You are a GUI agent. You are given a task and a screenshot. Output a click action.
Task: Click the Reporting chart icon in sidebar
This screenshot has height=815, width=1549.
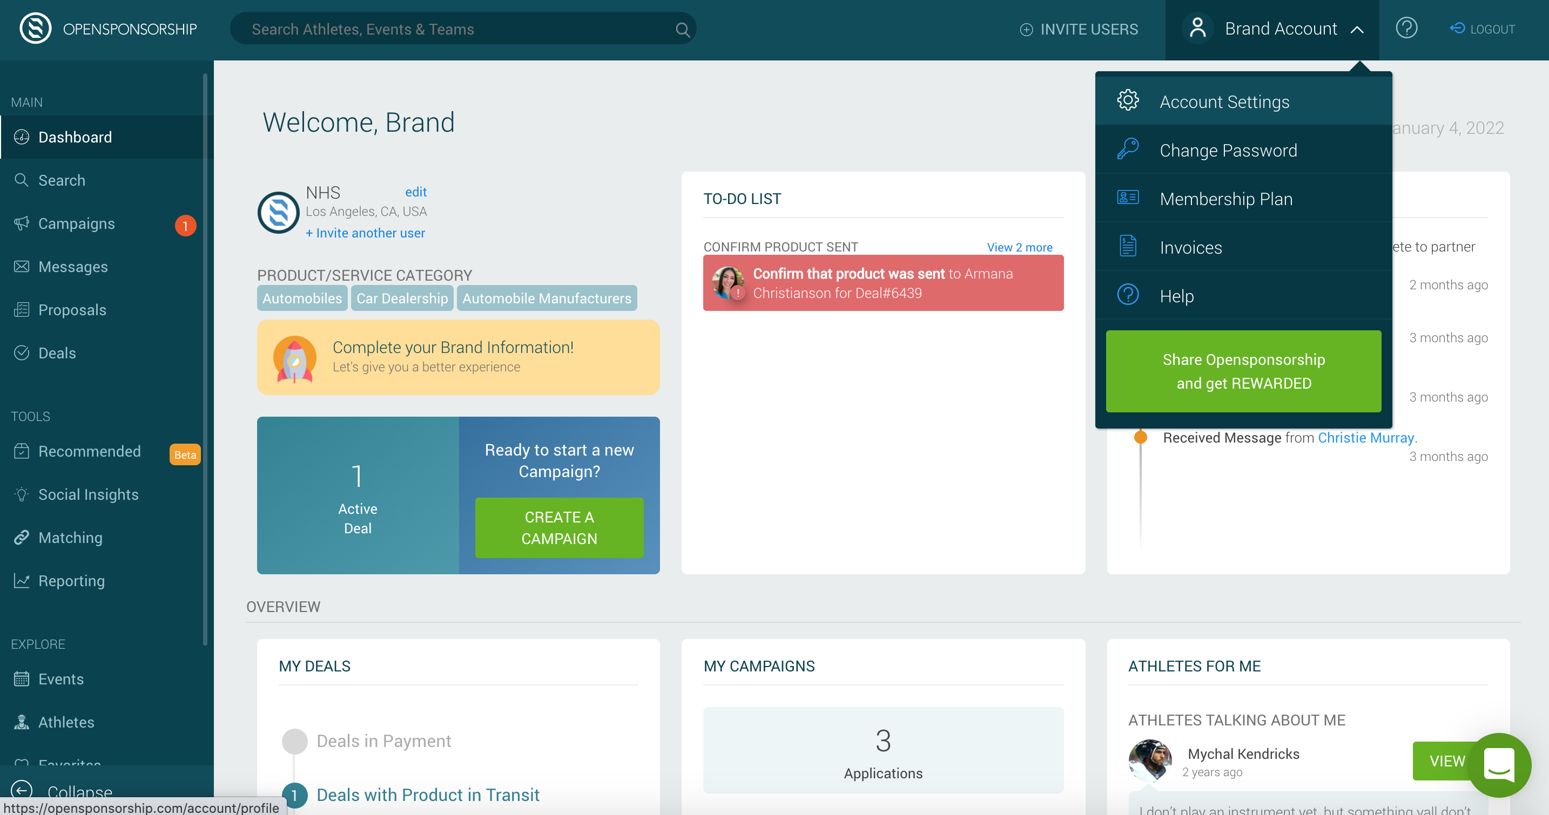22,581
